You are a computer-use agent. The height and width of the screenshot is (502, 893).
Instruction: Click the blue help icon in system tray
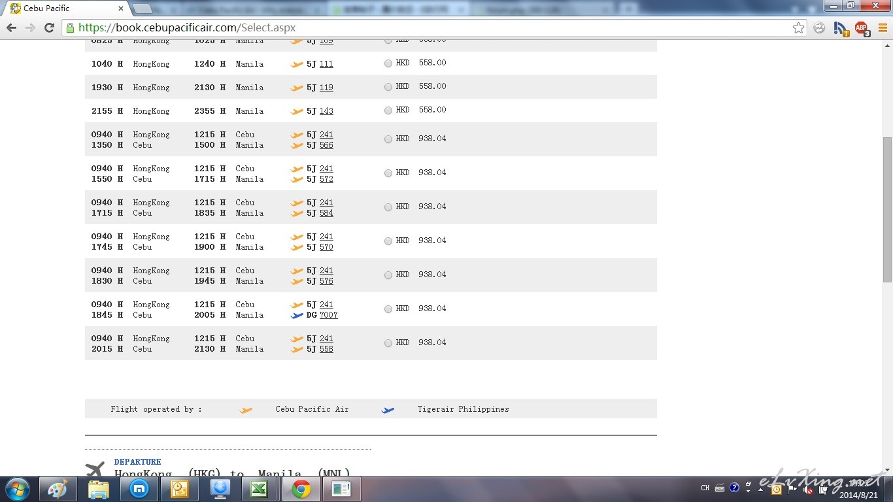pyautogui.click(x=734, y=488)
